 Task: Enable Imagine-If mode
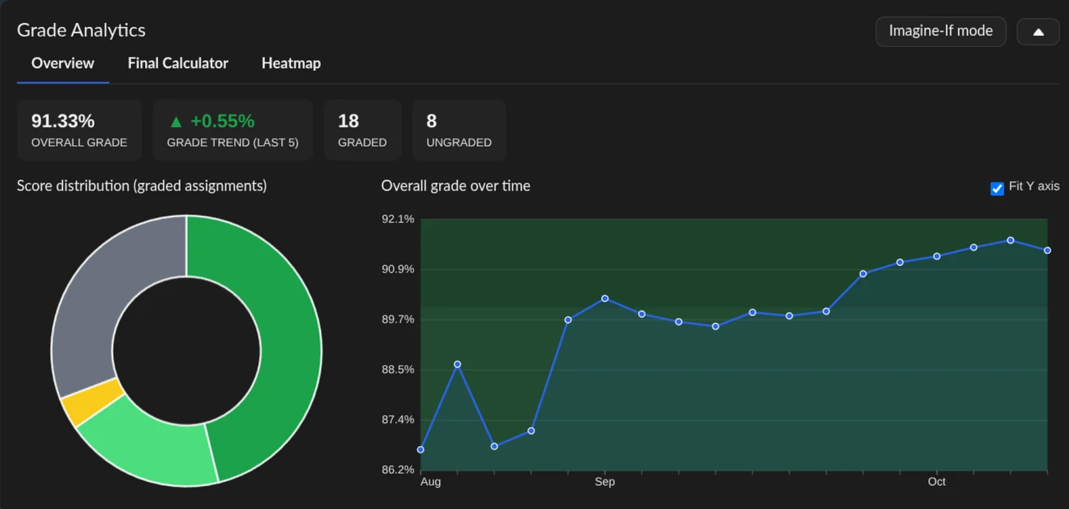941,31
